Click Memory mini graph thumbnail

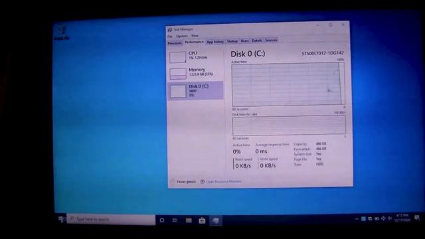(178, 74)
